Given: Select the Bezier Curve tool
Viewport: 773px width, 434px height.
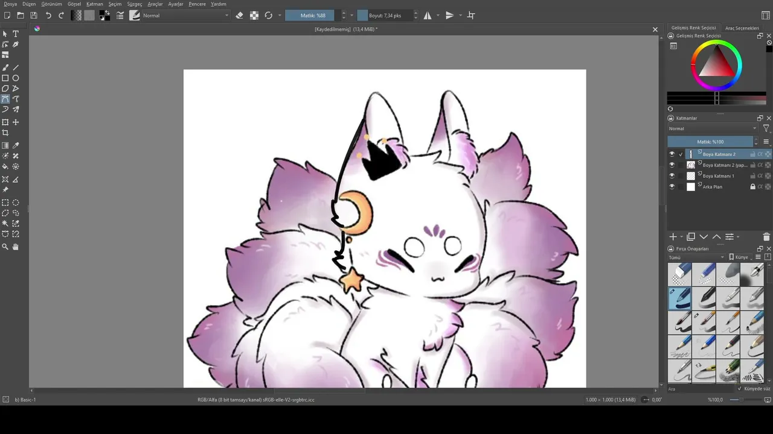Looking at the screenshot, I should [5, 99].
